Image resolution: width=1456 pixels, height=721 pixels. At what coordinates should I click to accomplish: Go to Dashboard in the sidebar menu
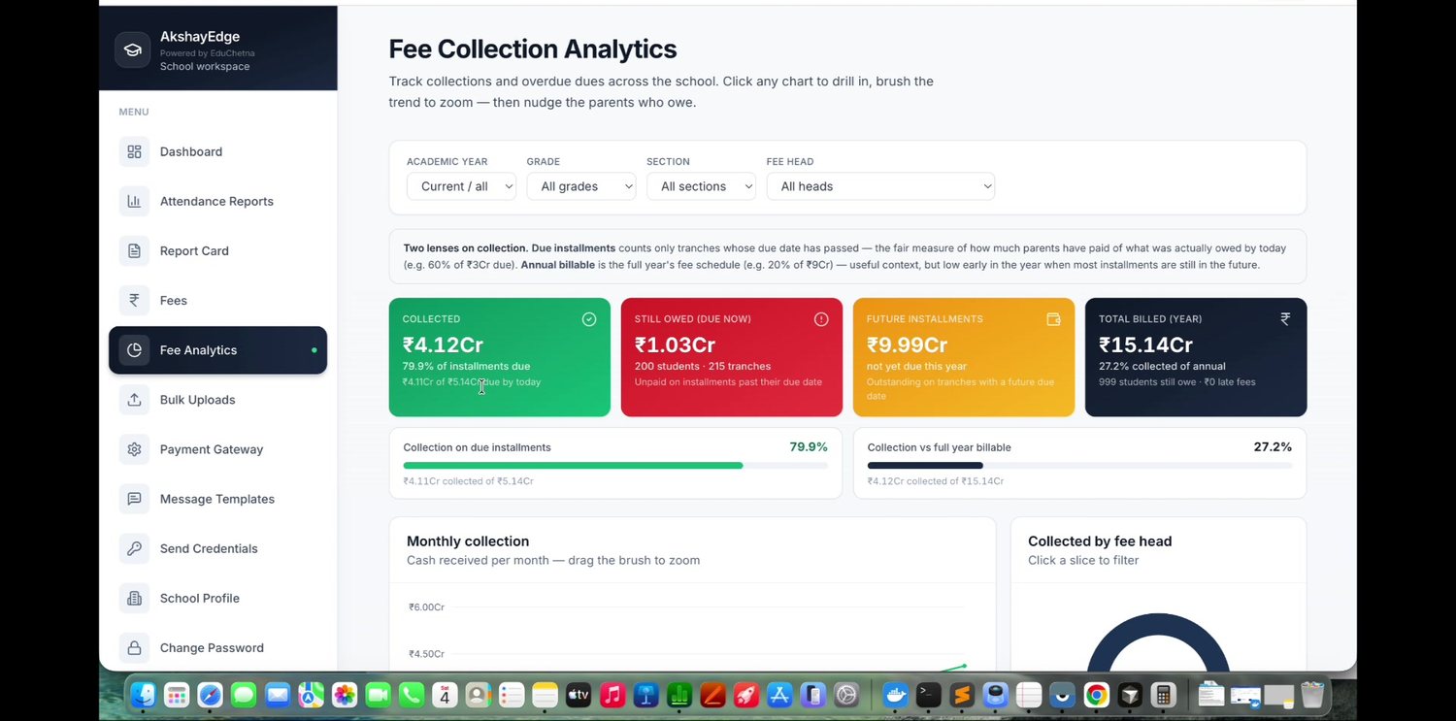pyautogui.click(x=217, y=151)
